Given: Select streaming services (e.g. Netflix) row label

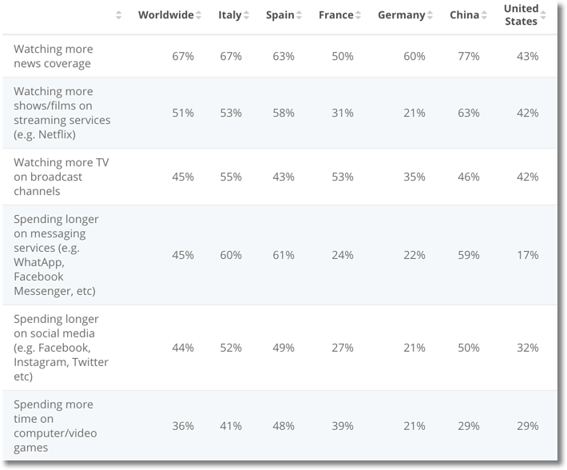Looking at the screenshot, I should point(61,113).
